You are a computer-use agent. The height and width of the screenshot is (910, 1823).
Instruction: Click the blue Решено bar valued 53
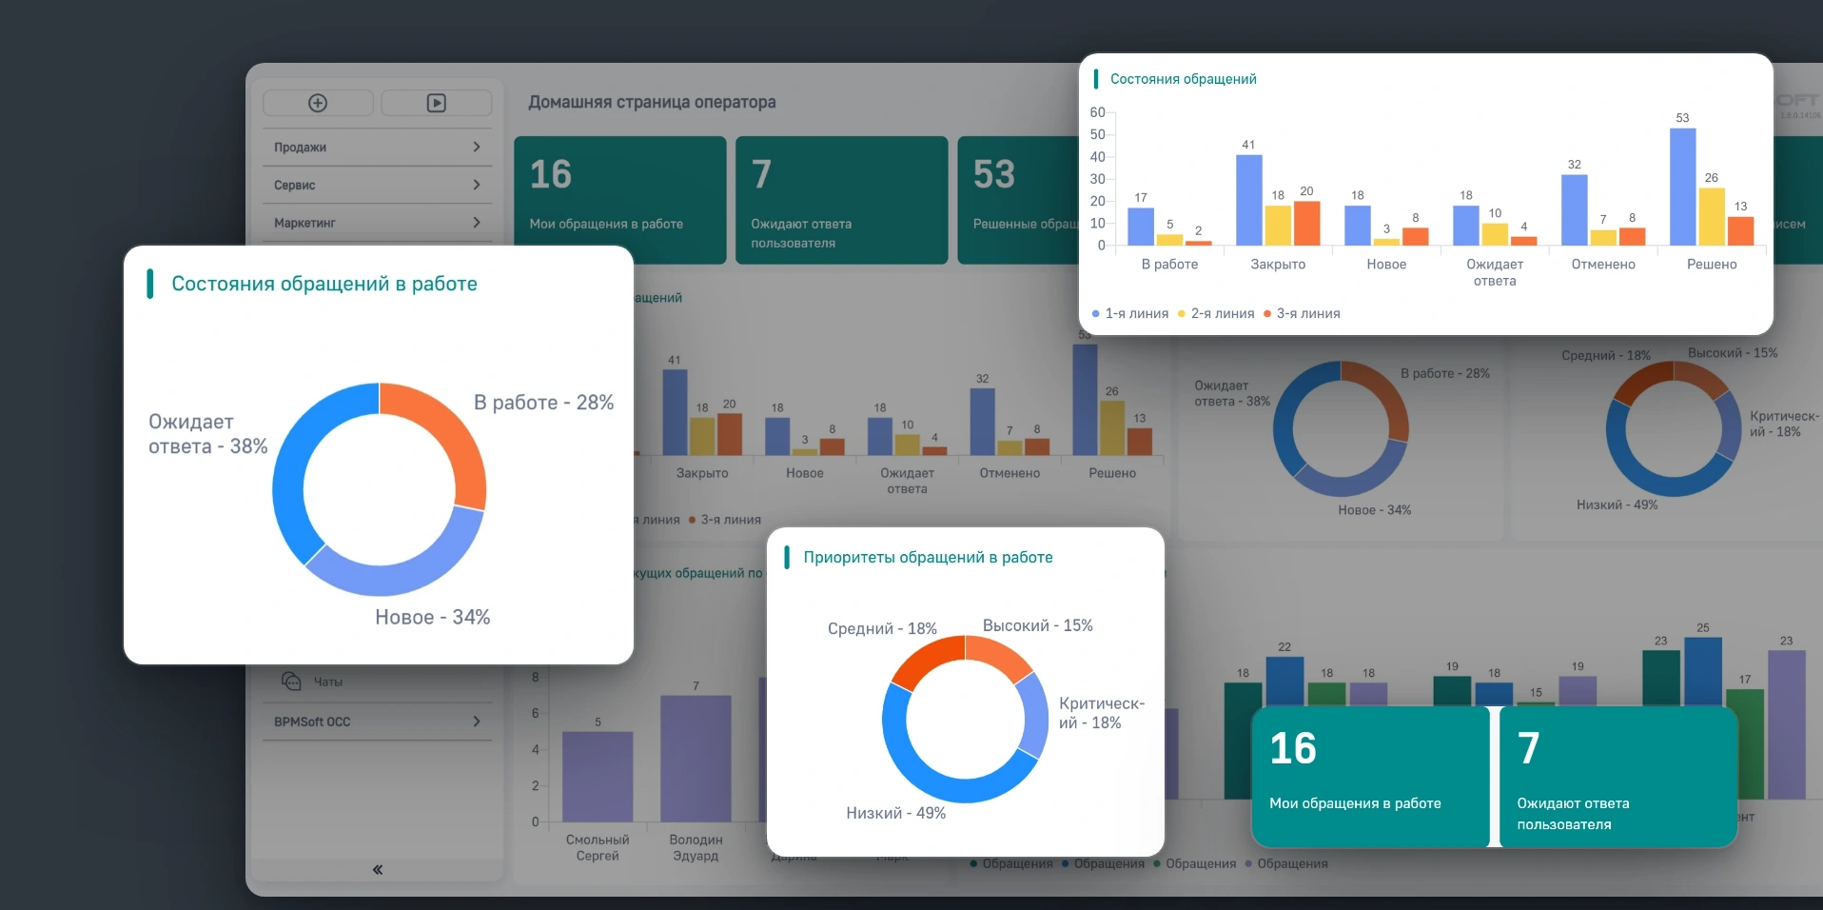(1682, 188)
